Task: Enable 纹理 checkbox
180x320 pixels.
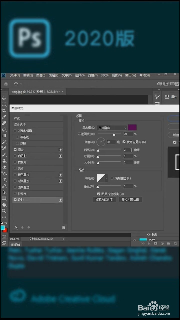Action: (x=17, y=143)
